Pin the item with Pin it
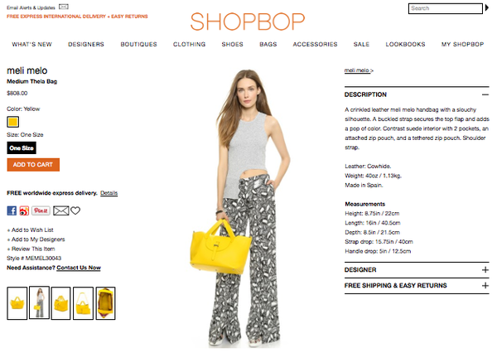The width and height of the screenshot is (497, 353). [41, 210]
